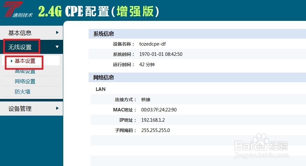306x166 pixels.
Task: Select 网络设置 submenu item
Action: coord(25,82)
